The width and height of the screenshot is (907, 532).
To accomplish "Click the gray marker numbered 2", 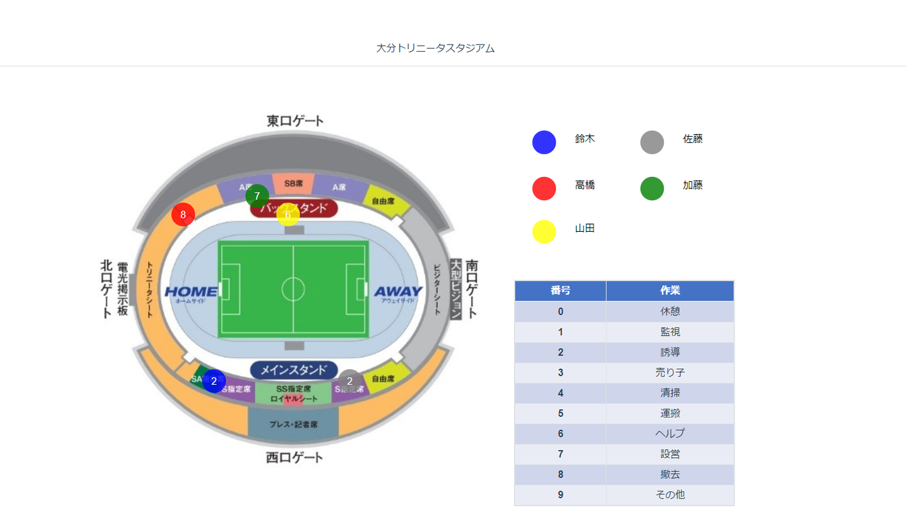I will coord(350,381).
